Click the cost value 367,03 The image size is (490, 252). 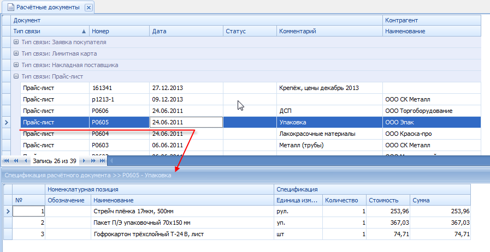tap(388, 223)
